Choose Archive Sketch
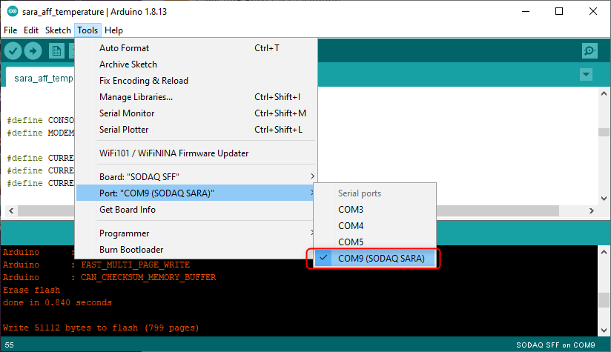 pyautogui.click(x=196, y=64)
